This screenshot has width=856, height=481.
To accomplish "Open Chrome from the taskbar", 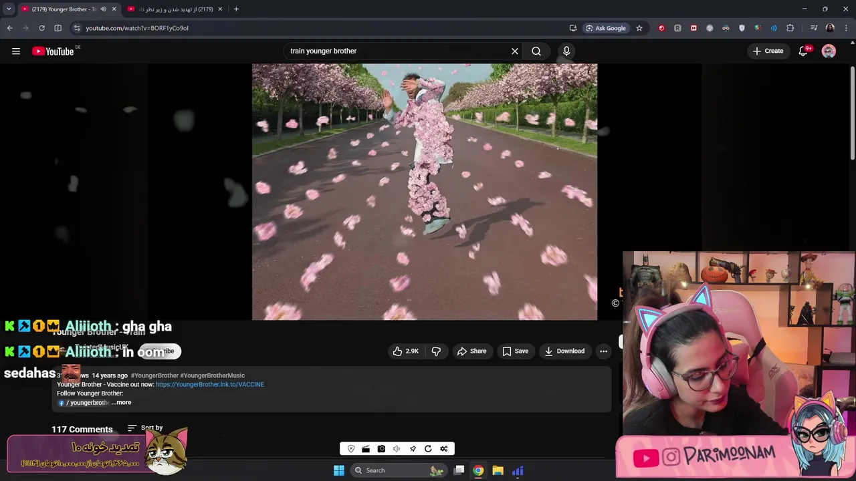I will coord(478,470).
